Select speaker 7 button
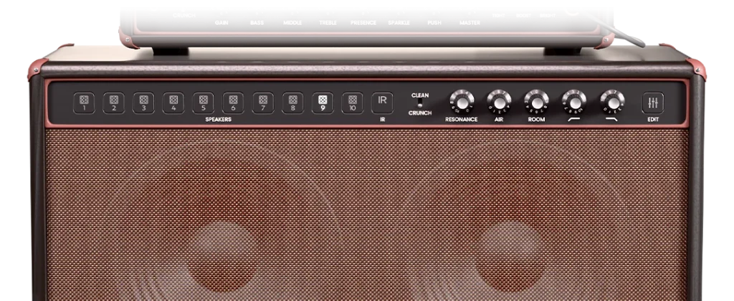 (263, 103)
